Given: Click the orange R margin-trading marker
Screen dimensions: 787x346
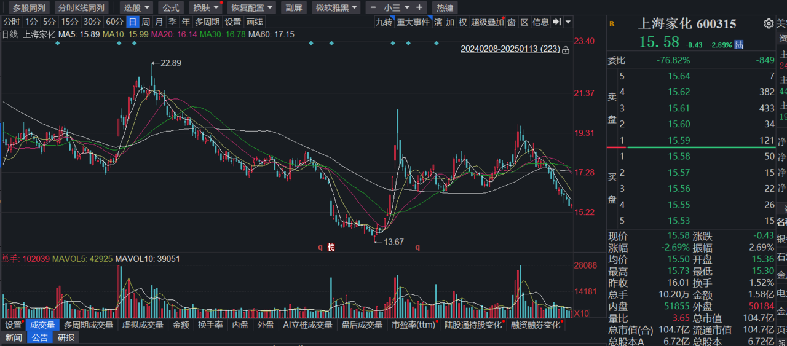Looking at the screenshot, I should click(x=612, y=24).
